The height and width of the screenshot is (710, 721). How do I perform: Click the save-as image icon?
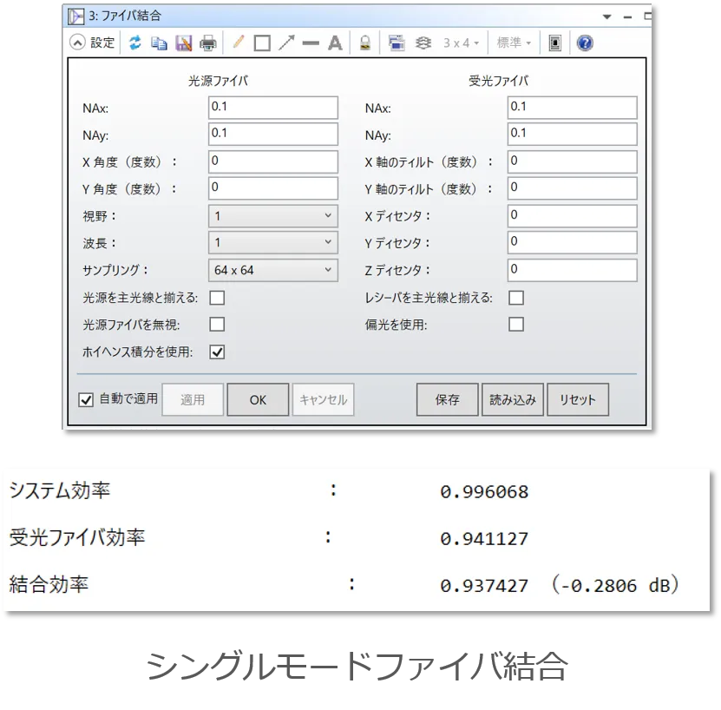coord(183,43)
